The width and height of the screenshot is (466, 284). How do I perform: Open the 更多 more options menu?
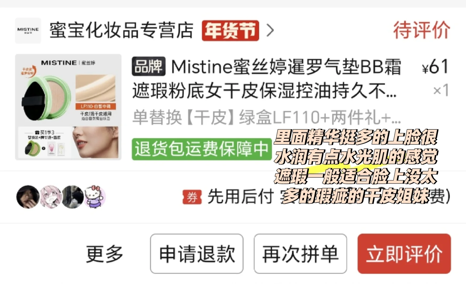tap(105, 254)
